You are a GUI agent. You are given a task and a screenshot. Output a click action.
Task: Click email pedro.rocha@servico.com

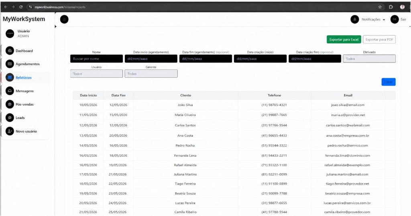[x=348, y=145]
